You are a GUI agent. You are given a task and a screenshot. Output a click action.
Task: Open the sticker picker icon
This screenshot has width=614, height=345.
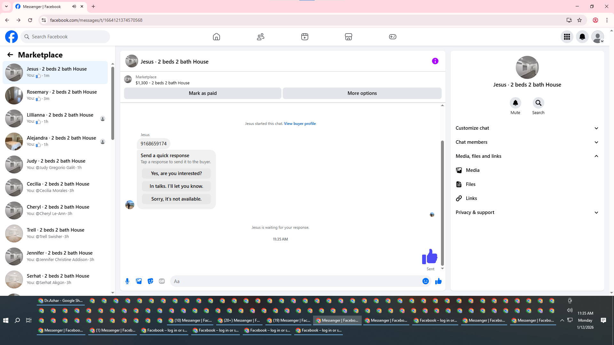150,281
